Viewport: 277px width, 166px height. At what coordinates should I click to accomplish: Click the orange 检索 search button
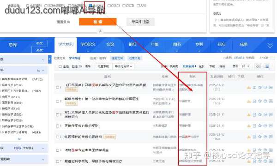(x=98, y=22)
